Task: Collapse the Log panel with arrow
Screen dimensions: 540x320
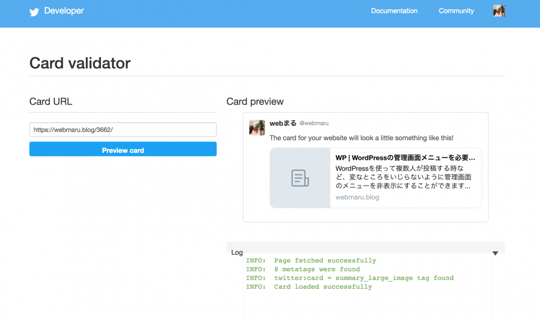Action: pyautogui.click(x=495, y=253)
